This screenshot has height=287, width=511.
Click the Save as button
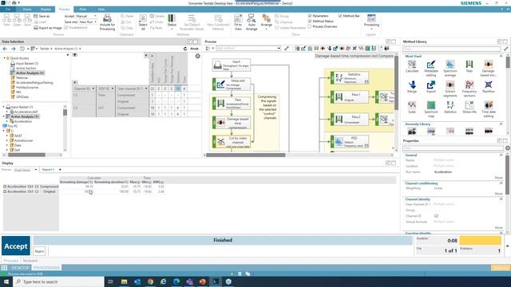42,16
